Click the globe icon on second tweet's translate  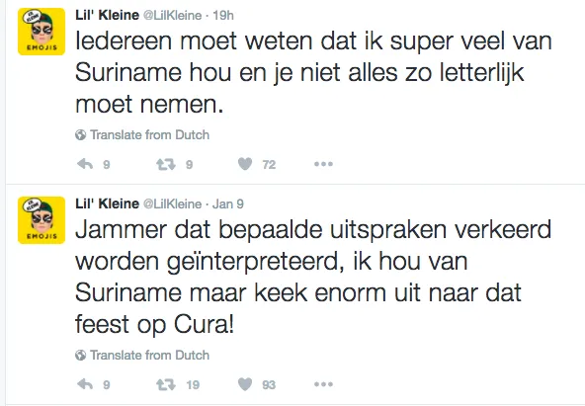[x=80, y=355]
